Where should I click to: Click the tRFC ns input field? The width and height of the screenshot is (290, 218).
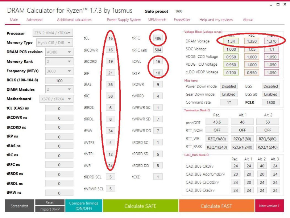59,165
